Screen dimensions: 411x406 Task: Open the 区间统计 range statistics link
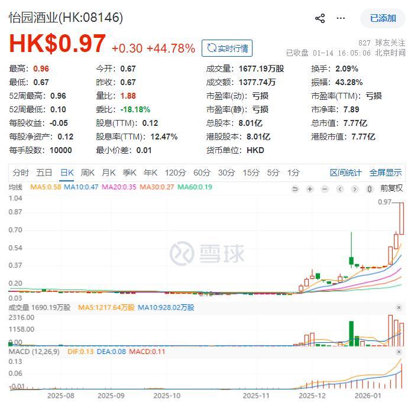(345, 173)
